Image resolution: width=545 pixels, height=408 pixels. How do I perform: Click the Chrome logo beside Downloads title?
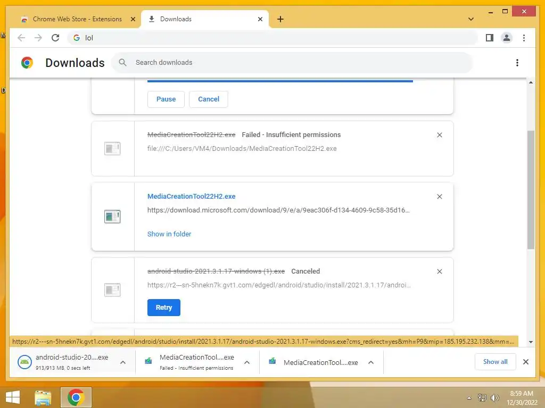(x=27, y=63)
